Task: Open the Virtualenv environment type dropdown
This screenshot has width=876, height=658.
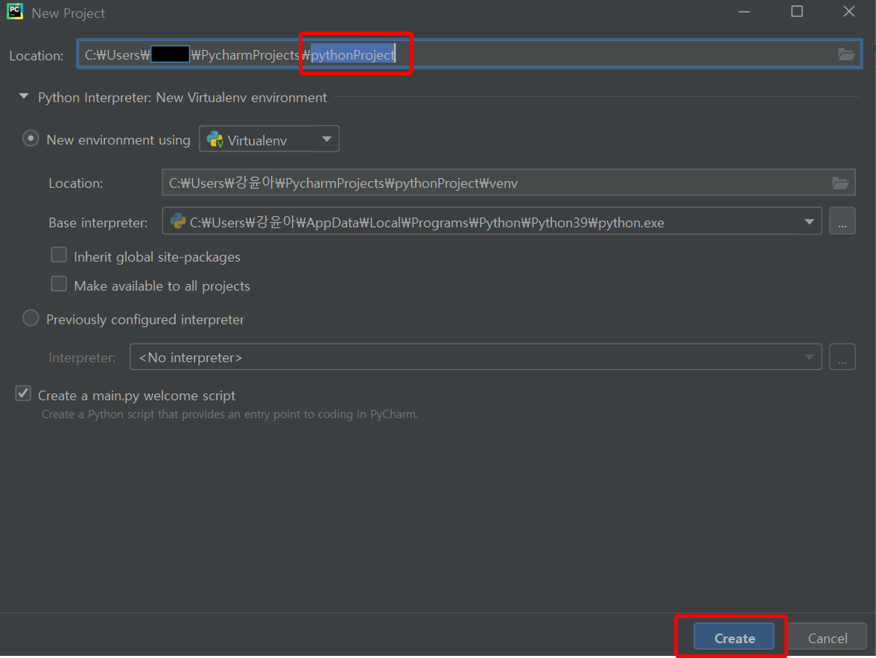Action: 269,139
